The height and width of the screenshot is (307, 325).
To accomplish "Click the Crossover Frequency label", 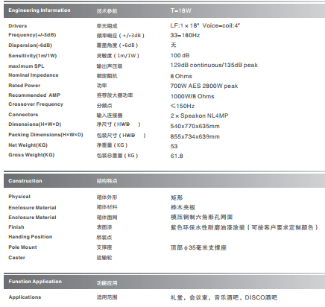I will 36,104.
